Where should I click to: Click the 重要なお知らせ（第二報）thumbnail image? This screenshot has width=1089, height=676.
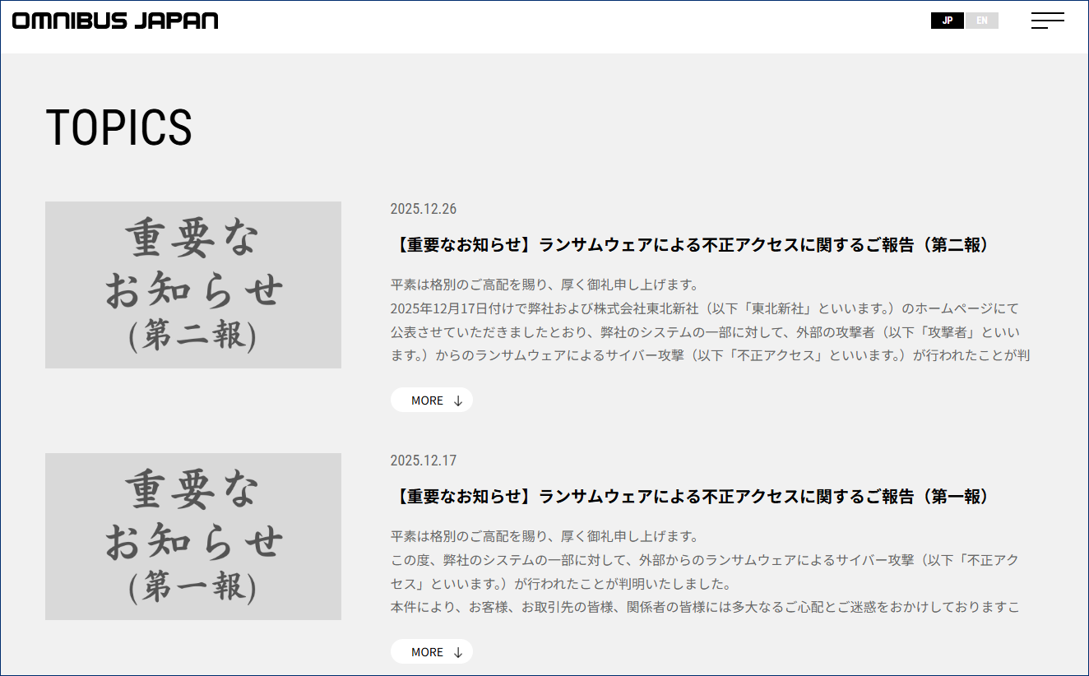pos(192,285)
